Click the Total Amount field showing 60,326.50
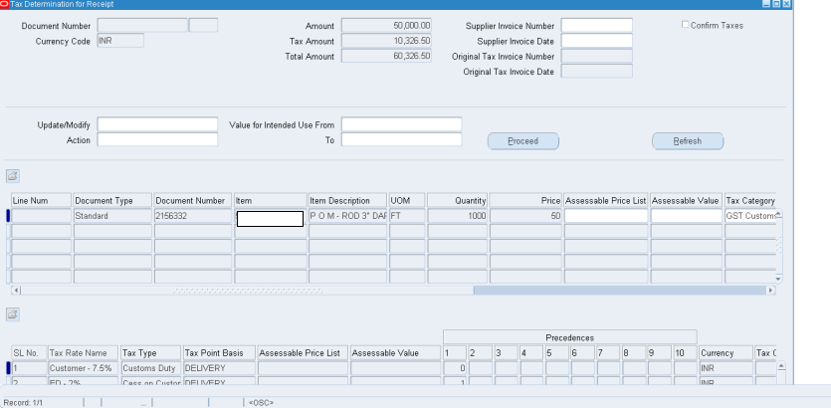 [x=386, y=56]
